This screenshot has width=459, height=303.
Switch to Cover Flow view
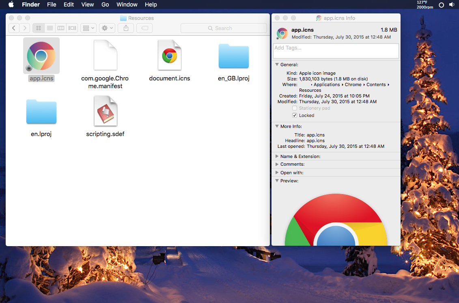[x=72, y=28]
